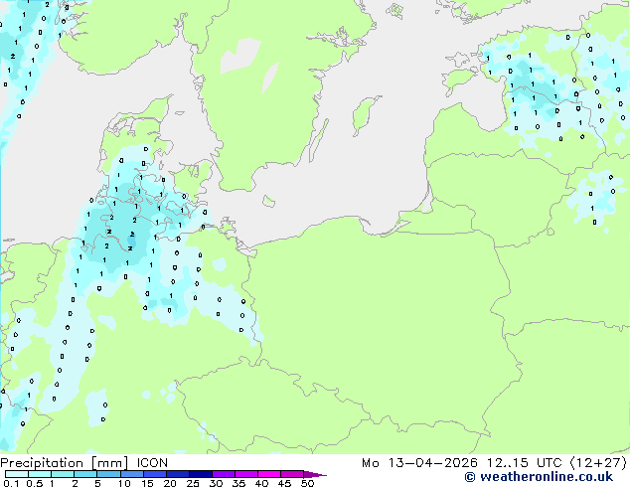630x487 pixels.
Task: Click the '20' legend scale value
Action: click(x=170, y=483)
